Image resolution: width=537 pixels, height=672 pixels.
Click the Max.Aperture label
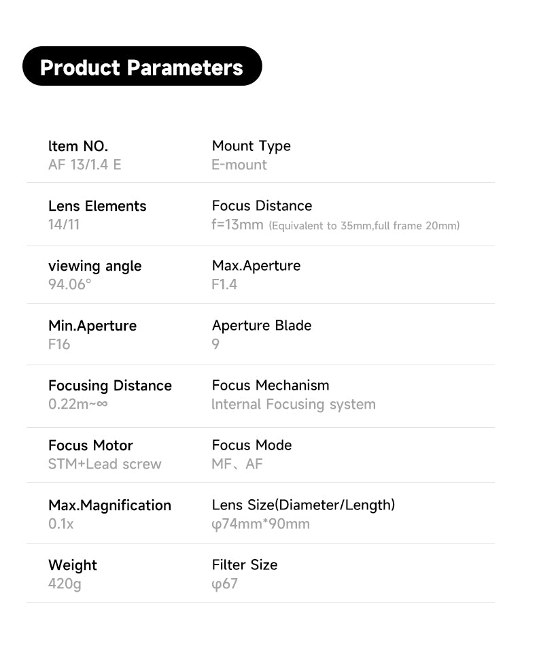[256, 265]
